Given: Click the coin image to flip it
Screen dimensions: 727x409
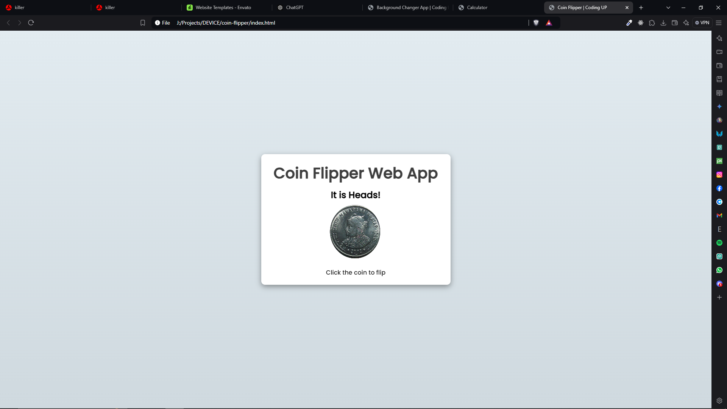Looking at the screenshot, I should 355,232.
